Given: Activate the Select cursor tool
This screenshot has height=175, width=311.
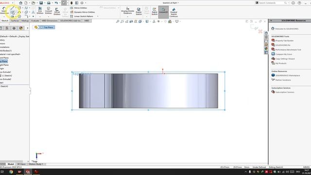Looking at the screenshot, I should click(64, 3).
